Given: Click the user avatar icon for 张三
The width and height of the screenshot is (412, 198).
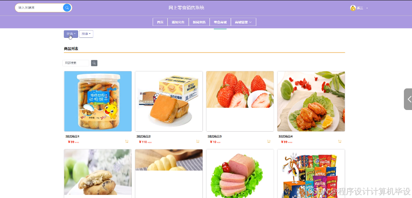Looking at the screenshot, I should tap(353, 8).
